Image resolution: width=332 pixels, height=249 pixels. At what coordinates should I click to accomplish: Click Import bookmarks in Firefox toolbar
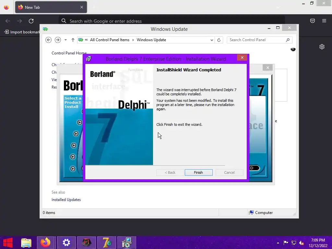point(22,32)
